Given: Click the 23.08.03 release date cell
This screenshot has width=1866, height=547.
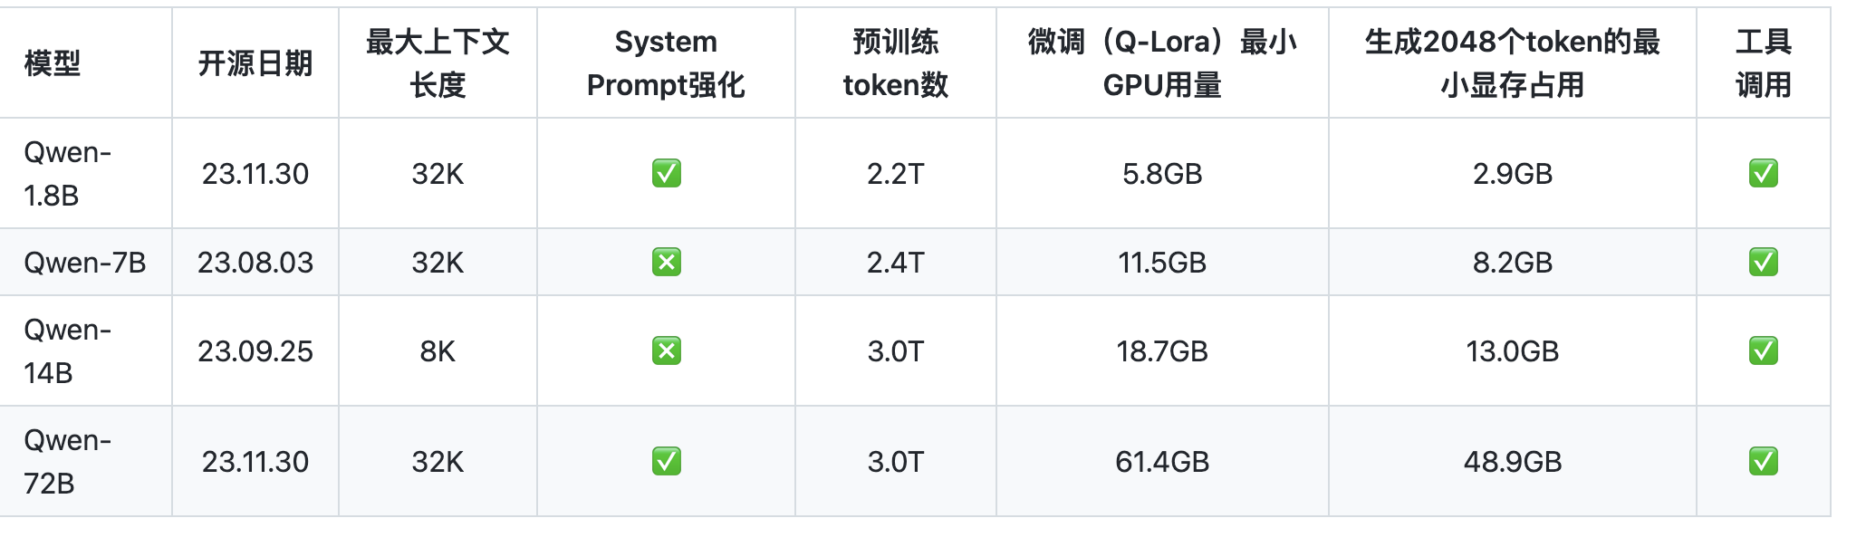Looking at the screenshot, I should [x=255, y=263].
